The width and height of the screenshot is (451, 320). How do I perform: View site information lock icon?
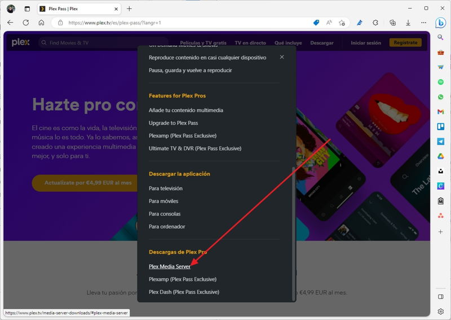click(x=60, y=23)
